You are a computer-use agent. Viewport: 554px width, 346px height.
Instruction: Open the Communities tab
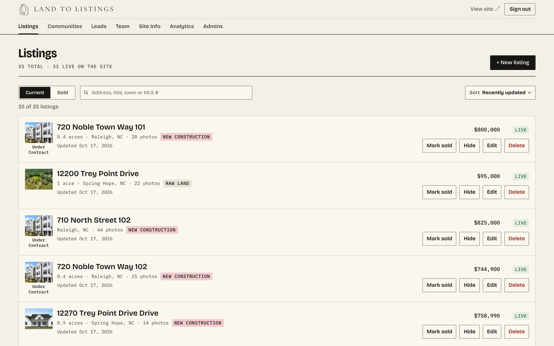65,26
